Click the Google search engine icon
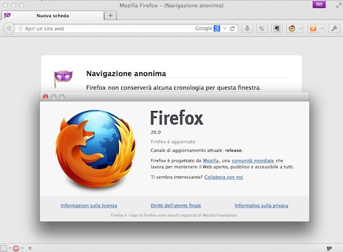The image size is (343, 252). (x=217, y=29)
